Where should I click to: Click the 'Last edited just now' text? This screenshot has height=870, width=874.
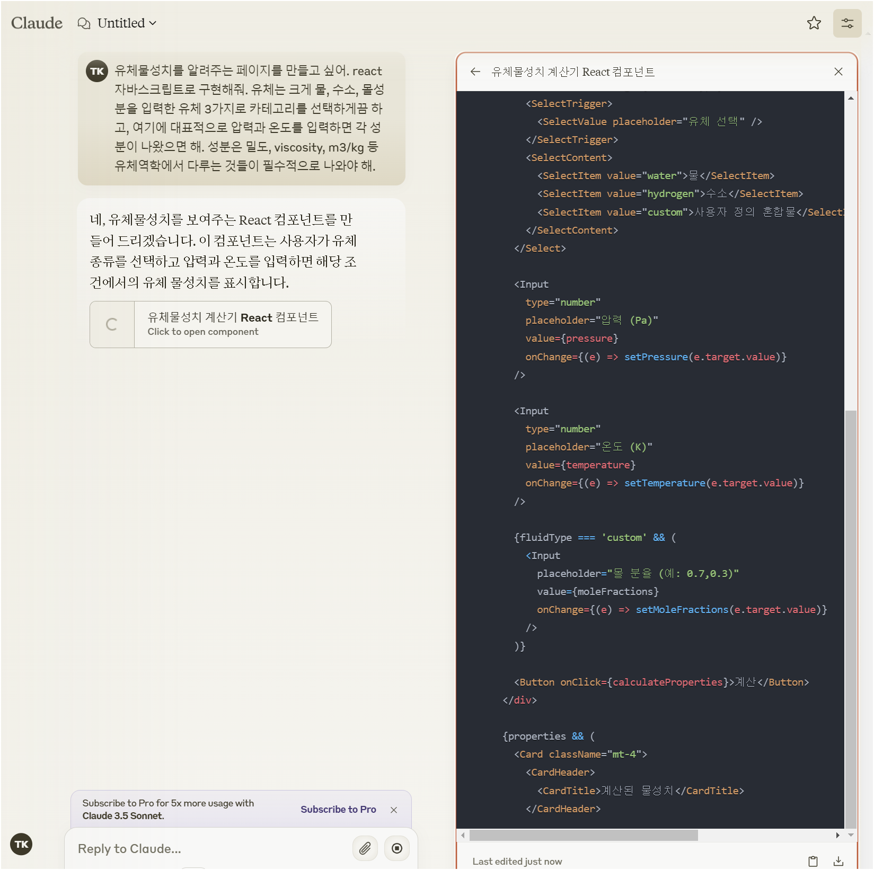pos(517,861)
